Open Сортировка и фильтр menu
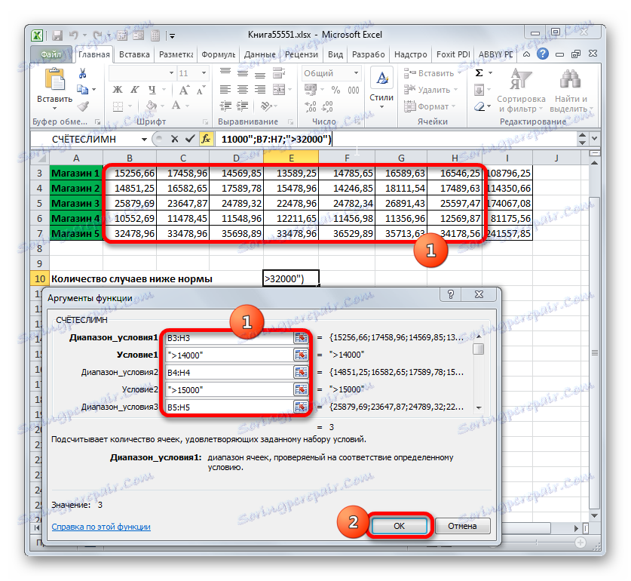The height and width of the screenshot is (581, 631). [x=521, y=91]
